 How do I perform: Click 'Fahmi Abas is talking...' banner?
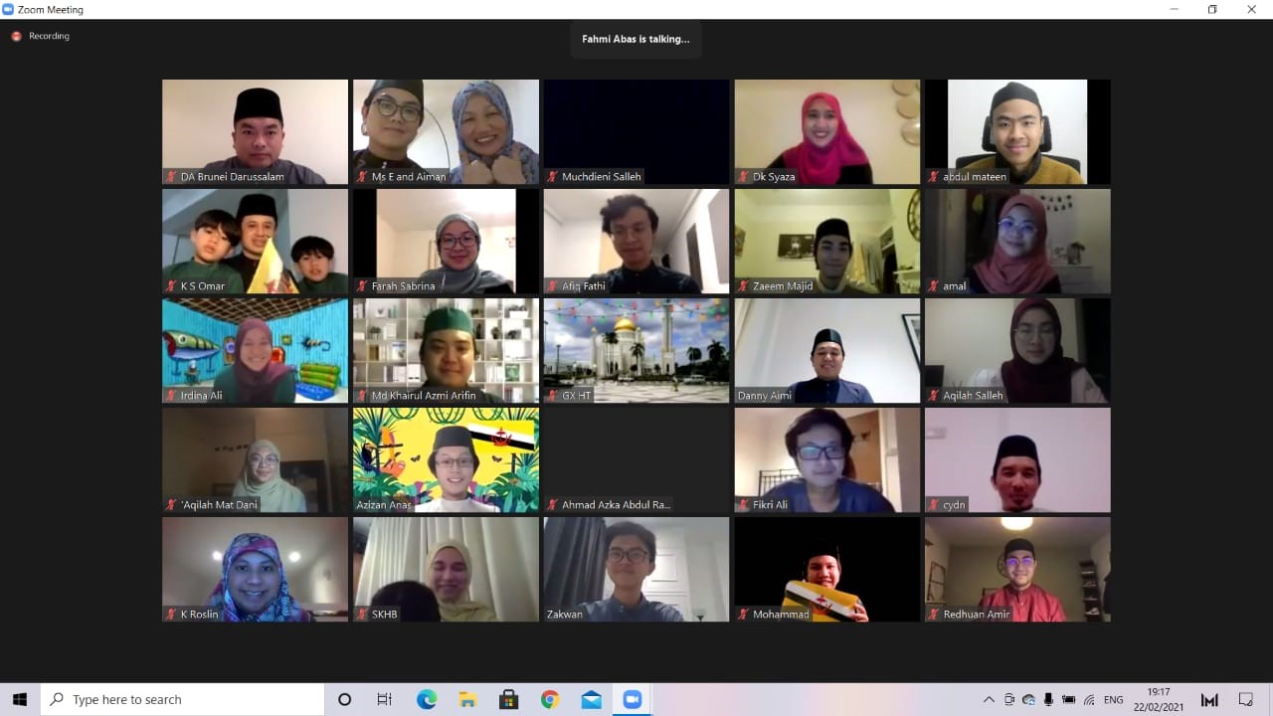point(636,39)
